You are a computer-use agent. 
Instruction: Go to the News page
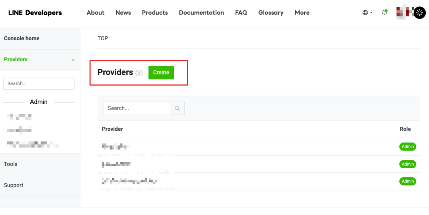[123, 12]
